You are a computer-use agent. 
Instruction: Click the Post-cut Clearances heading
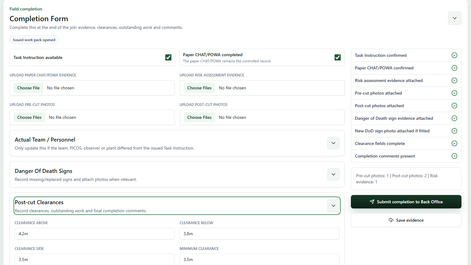(39, 202)
